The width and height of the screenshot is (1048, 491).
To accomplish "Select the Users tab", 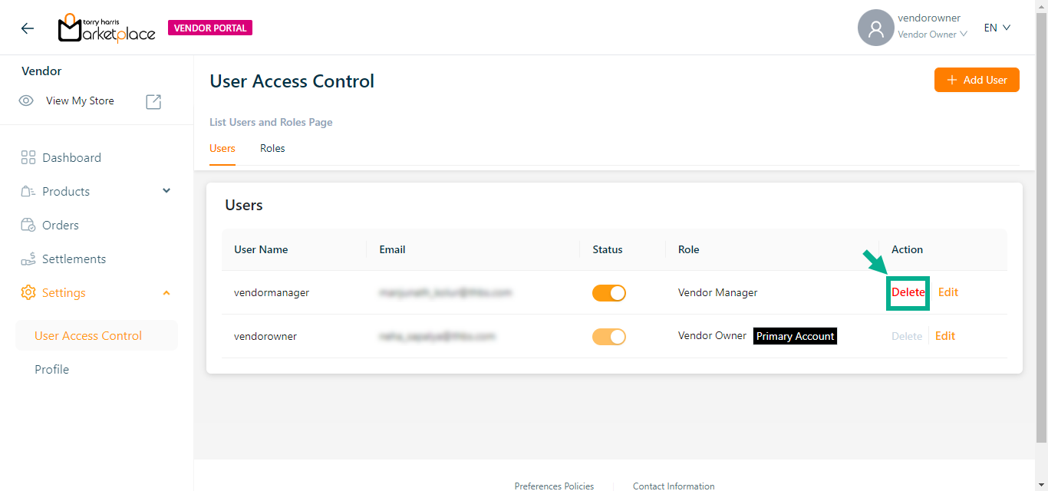I will click(222, 149).
